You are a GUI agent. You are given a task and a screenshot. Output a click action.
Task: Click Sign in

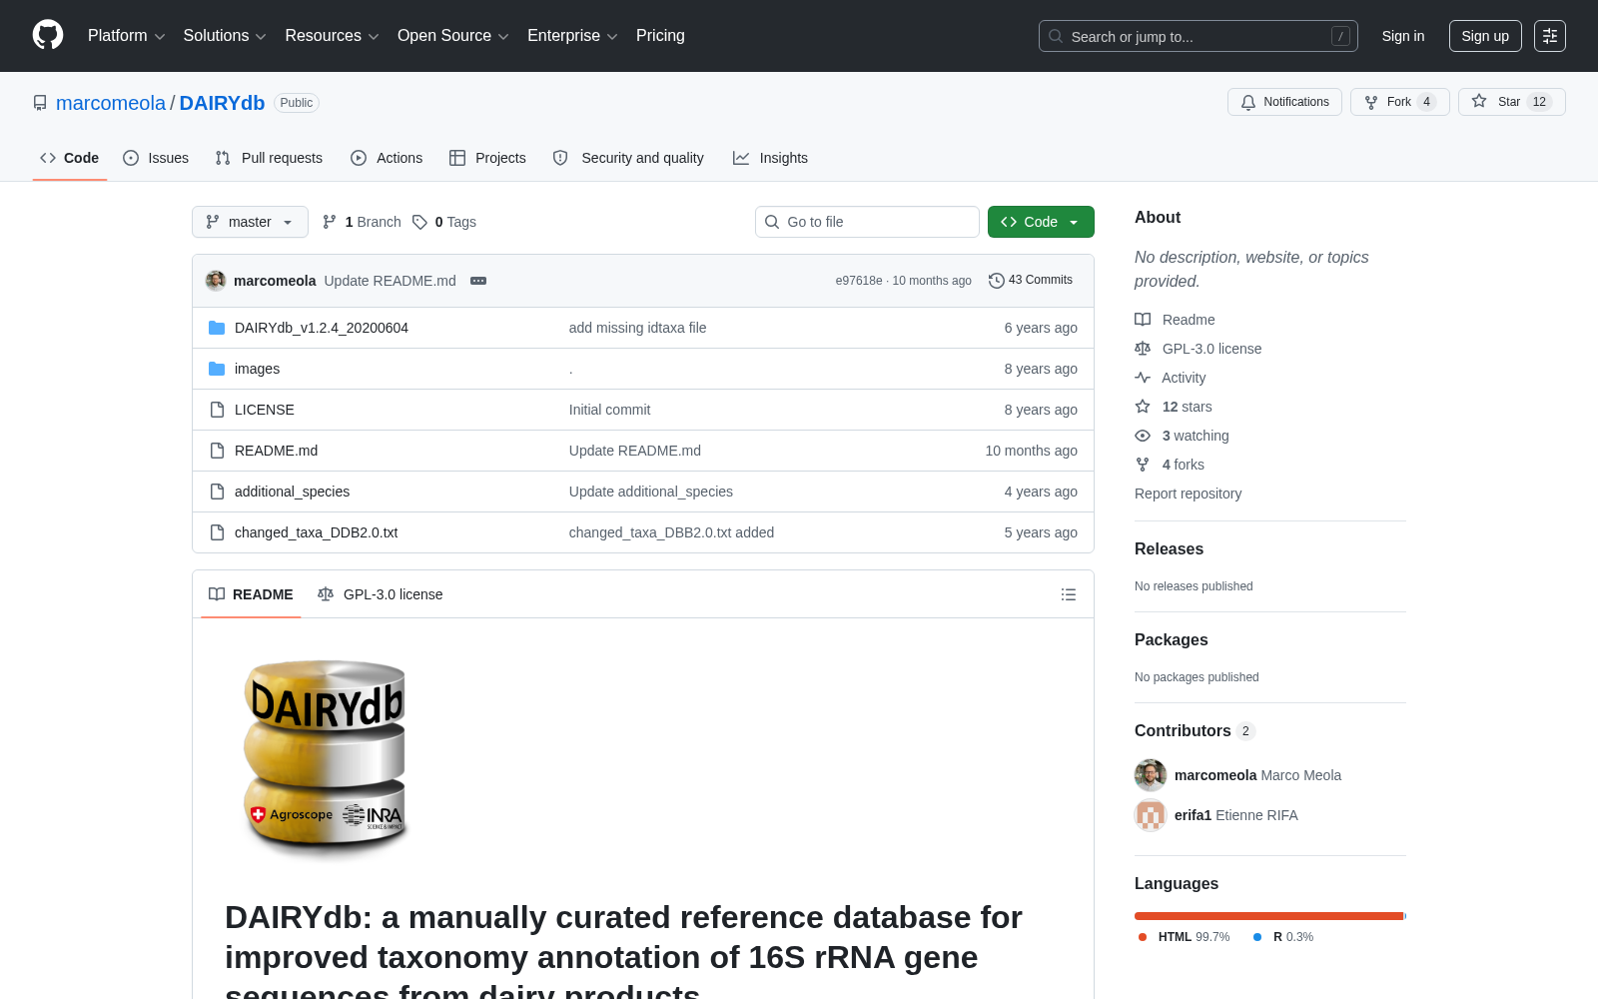(x=1403, y=36)
